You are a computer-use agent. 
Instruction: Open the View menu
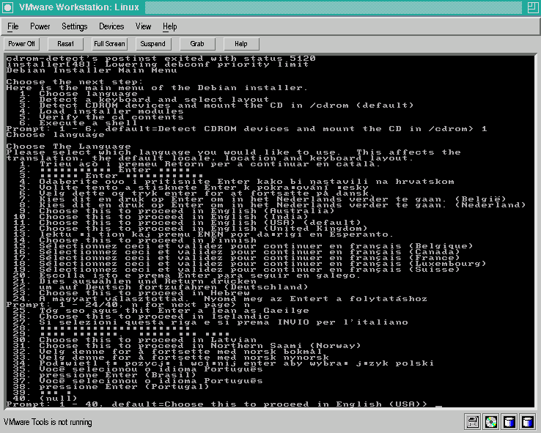(143, 26)
